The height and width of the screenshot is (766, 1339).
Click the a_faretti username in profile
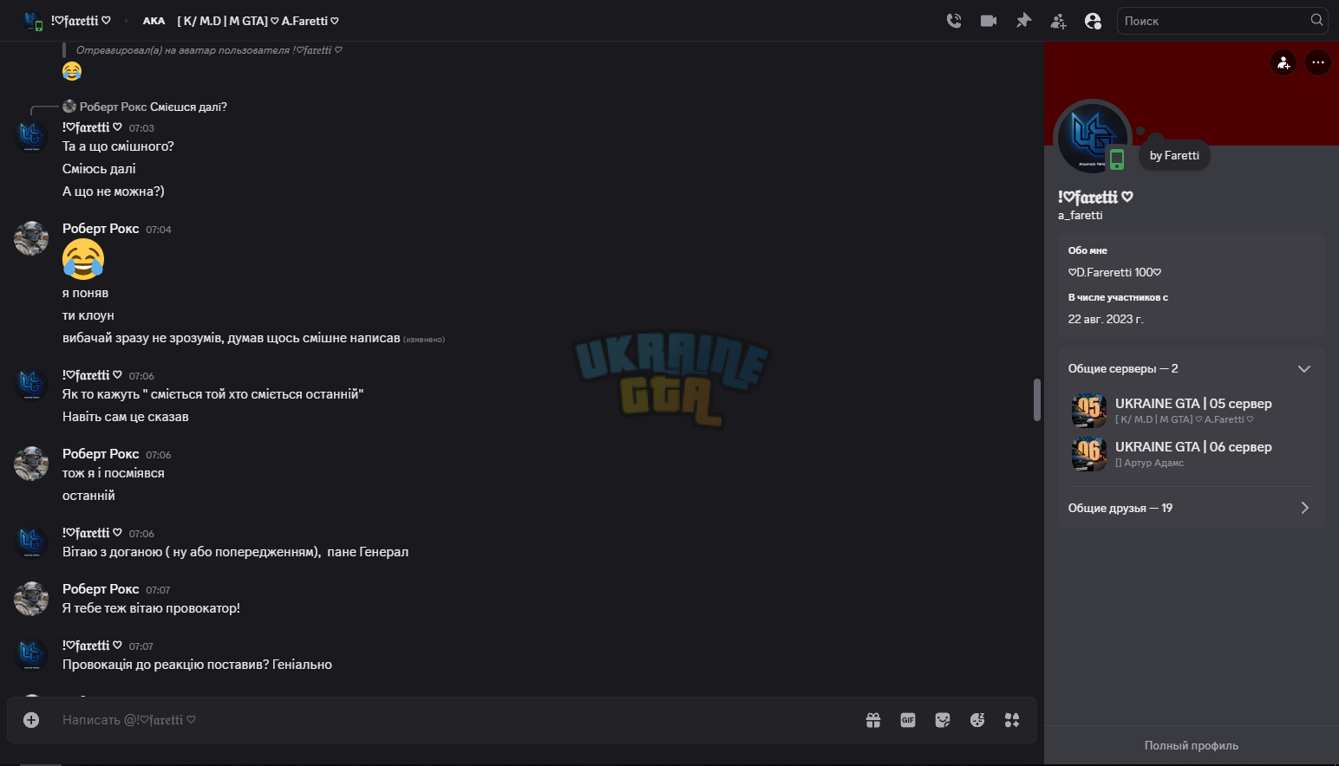pyautogui.click(x=1081, y=215)
